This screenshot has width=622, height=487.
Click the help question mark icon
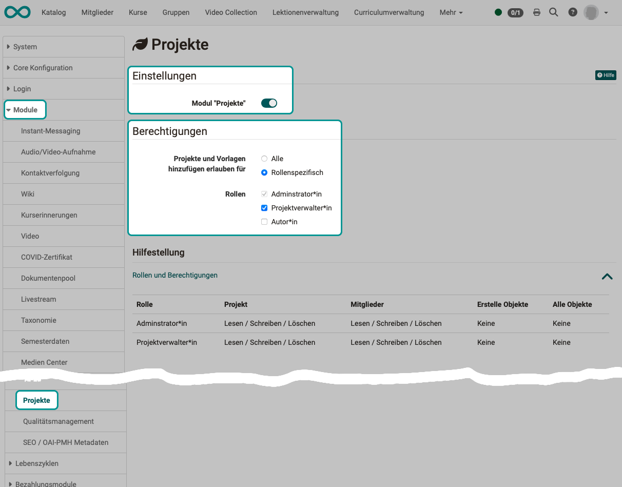click(x=573, y=12)
